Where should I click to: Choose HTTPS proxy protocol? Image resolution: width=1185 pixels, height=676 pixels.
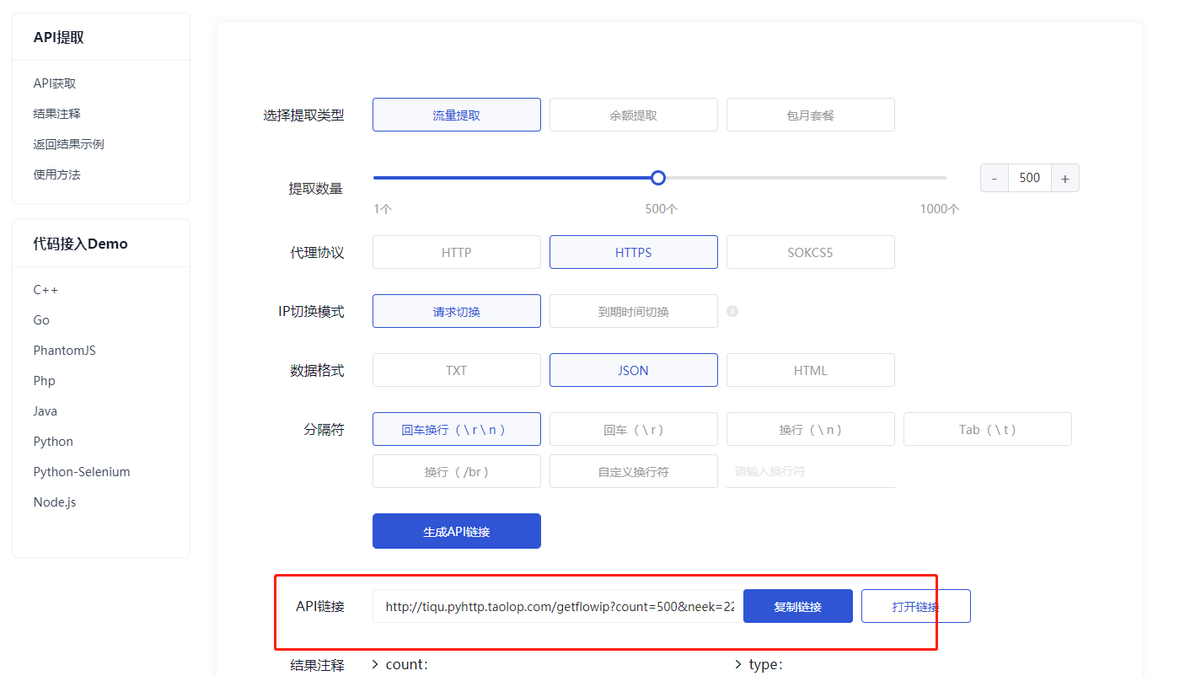click(x=634, y=252)
